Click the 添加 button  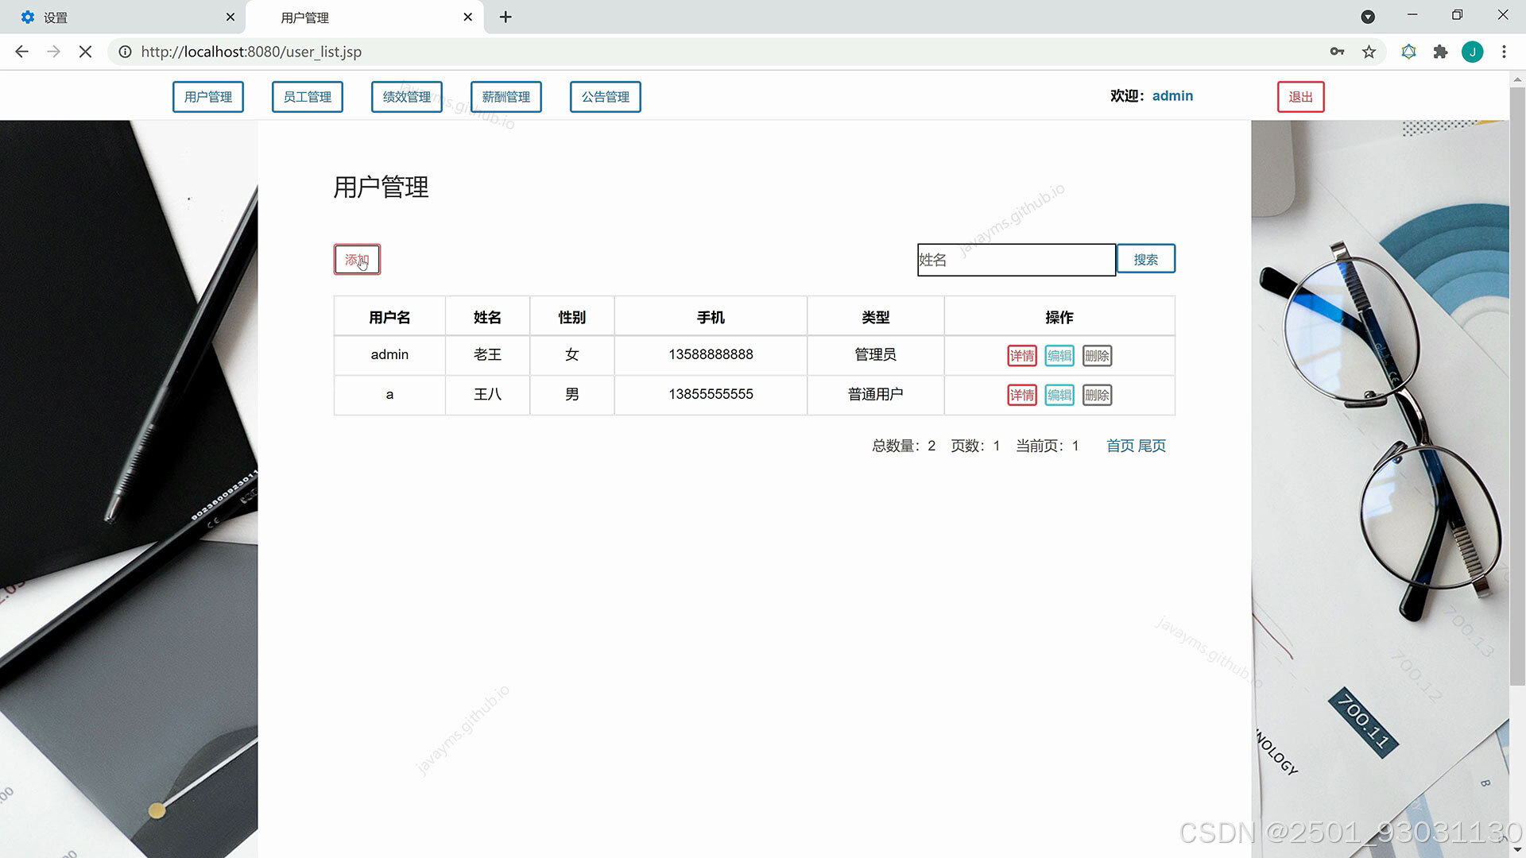click(357, 259)
